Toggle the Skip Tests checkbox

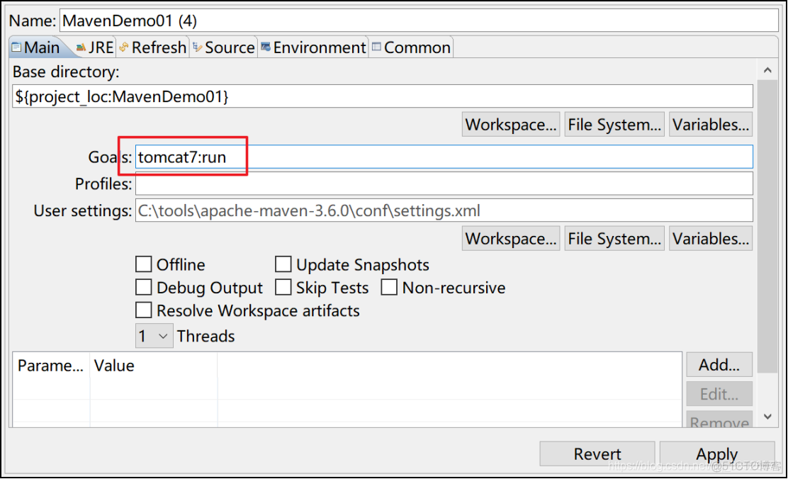283,288
